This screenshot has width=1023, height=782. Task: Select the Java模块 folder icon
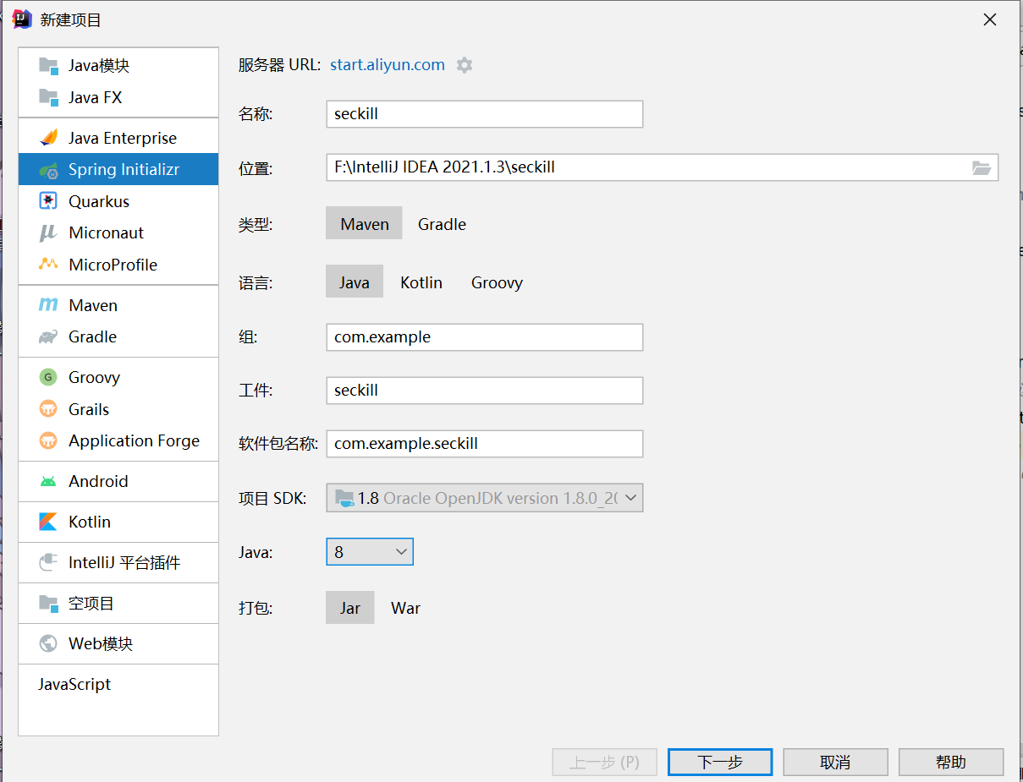pyautogui.click(x=48, y=66)
